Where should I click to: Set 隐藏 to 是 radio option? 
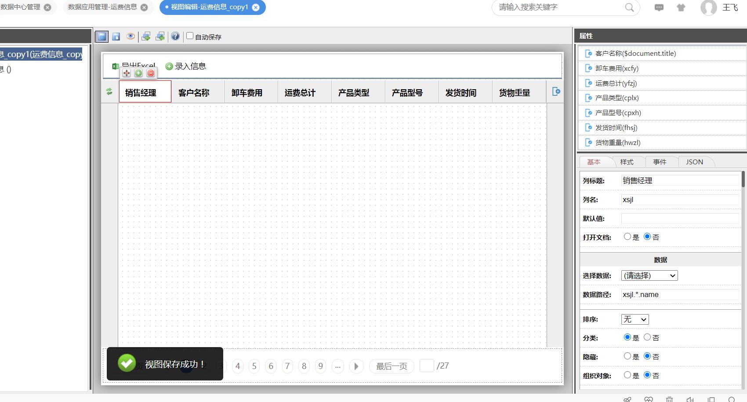(627, 356)
